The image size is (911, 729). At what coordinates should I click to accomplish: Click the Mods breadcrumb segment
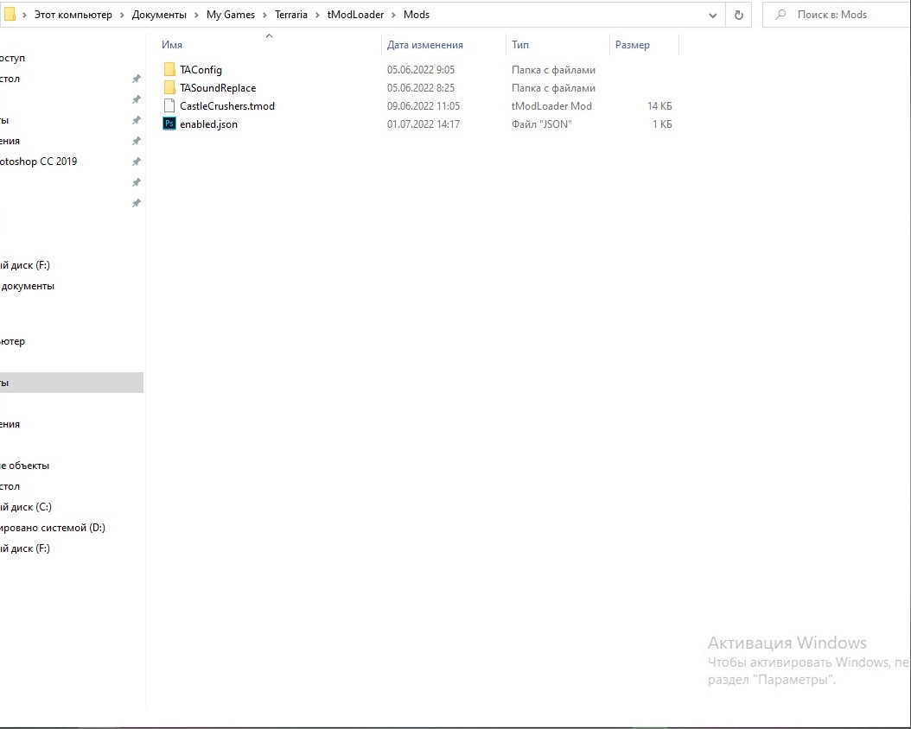tap(417, 15)
